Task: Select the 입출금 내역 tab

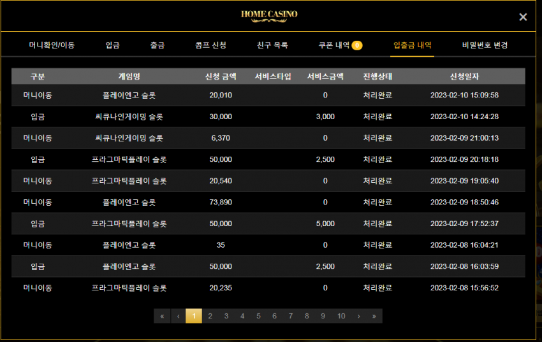Action: [413, 45]
